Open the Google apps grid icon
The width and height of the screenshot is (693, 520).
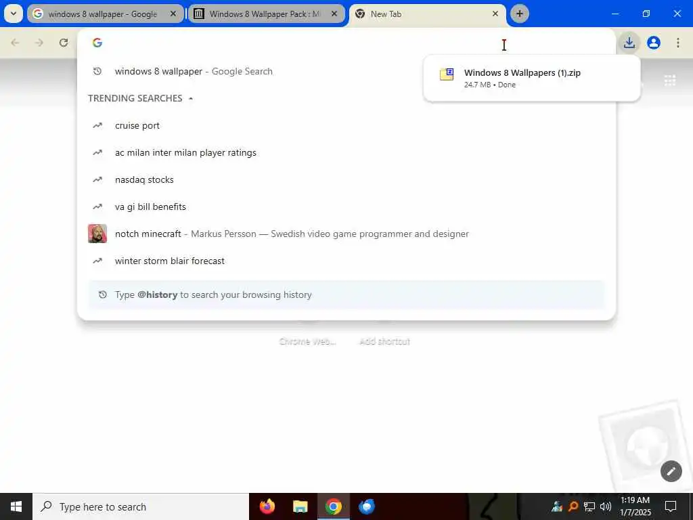coord(669,81)
